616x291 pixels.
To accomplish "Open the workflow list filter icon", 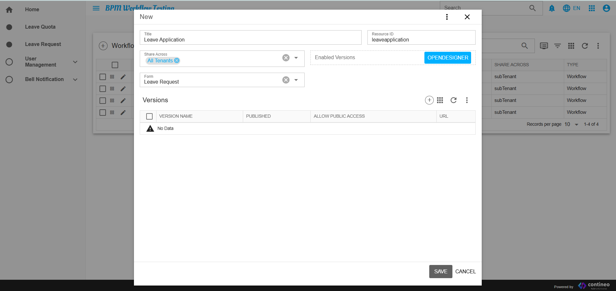I will tap(557, 46).
